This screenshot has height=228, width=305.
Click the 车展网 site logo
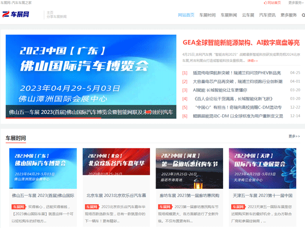[x=16, y=14]
